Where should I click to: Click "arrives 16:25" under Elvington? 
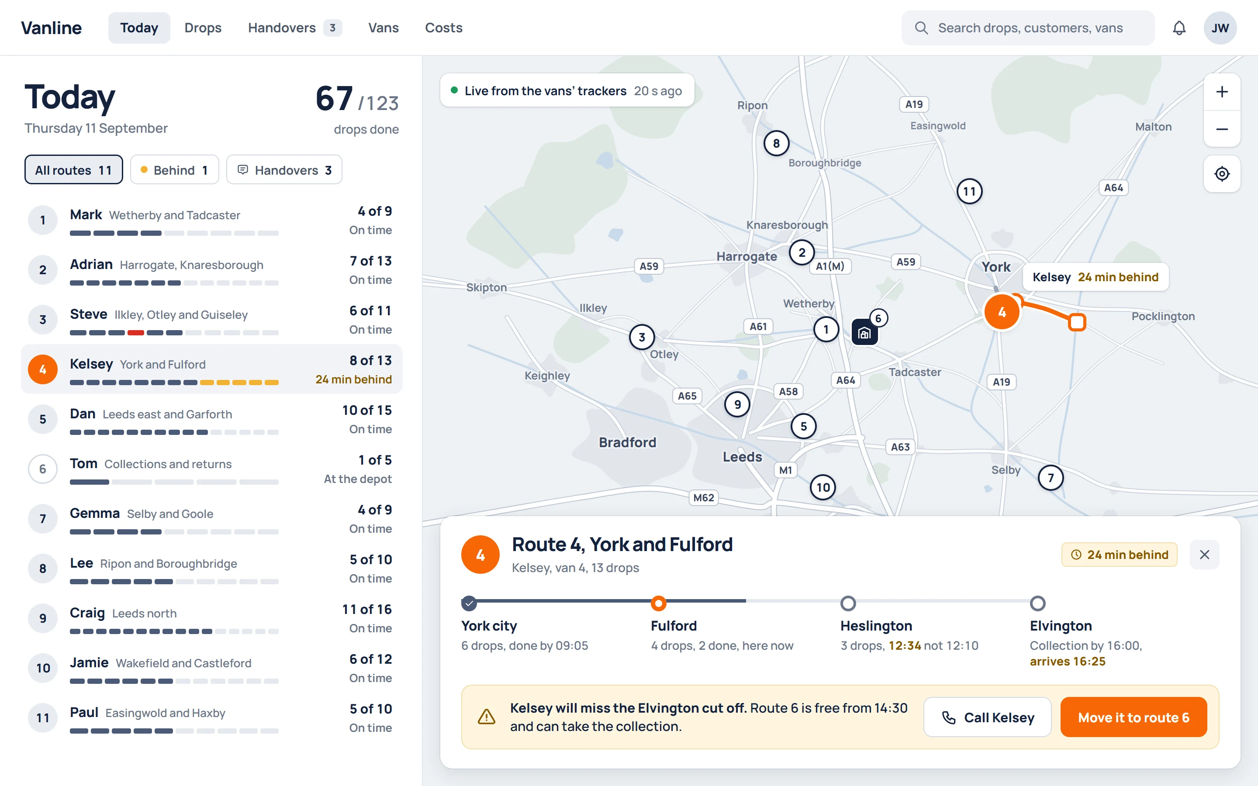1068,661
